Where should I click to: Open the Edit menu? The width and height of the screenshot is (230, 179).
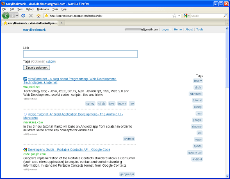pyautogui.click(x=12, y=9)
